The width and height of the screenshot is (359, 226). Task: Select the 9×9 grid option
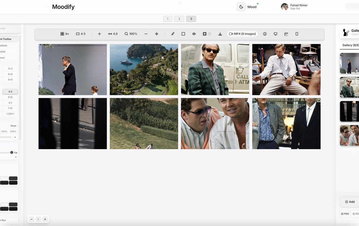coord(10,80)
